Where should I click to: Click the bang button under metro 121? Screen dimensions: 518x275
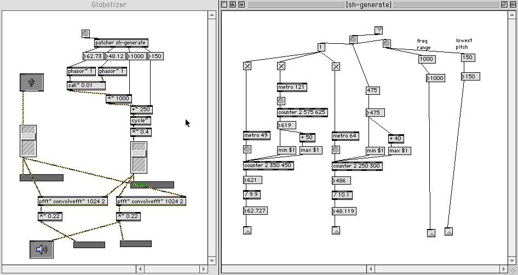(281, 101)
